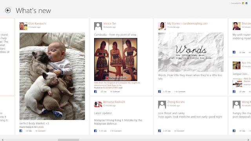251x141 pixels.
Task: Like Shahzee's unifi router post
Action: pyautogui.click(x=242, y=52)
